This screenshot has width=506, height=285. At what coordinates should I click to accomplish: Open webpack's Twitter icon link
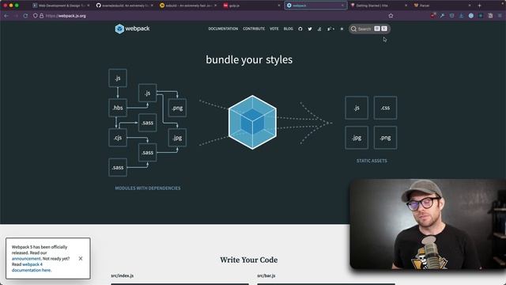pyautogui.click(x=310, y=28)
